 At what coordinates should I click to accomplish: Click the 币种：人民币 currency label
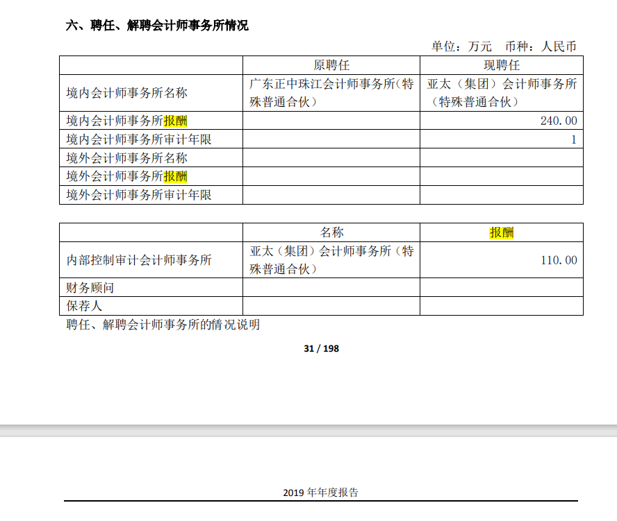coord(541,46)
